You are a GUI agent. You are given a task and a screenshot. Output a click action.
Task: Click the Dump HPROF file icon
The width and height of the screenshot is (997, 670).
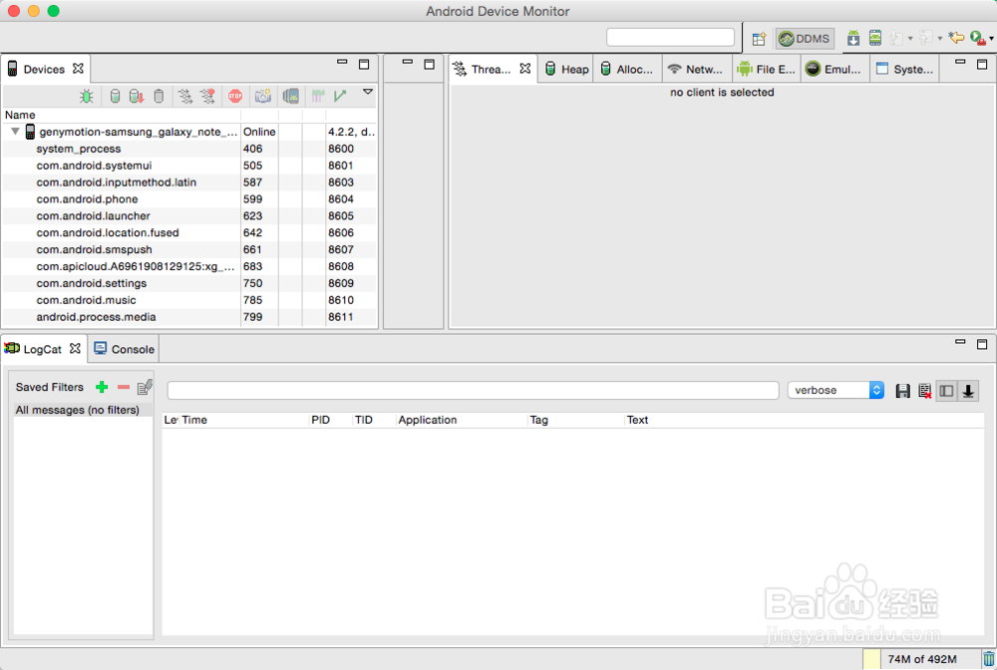point(136,96)
